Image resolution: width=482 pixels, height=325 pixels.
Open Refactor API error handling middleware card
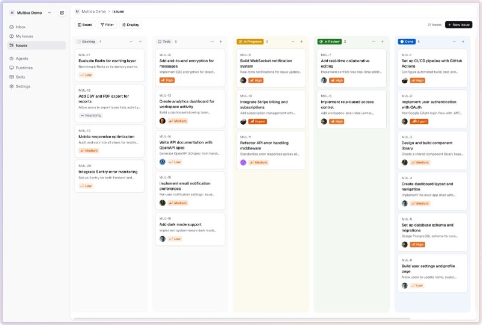(271, 150)
